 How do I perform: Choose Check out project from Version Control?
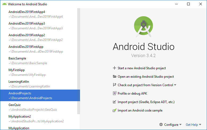(145, 85)
